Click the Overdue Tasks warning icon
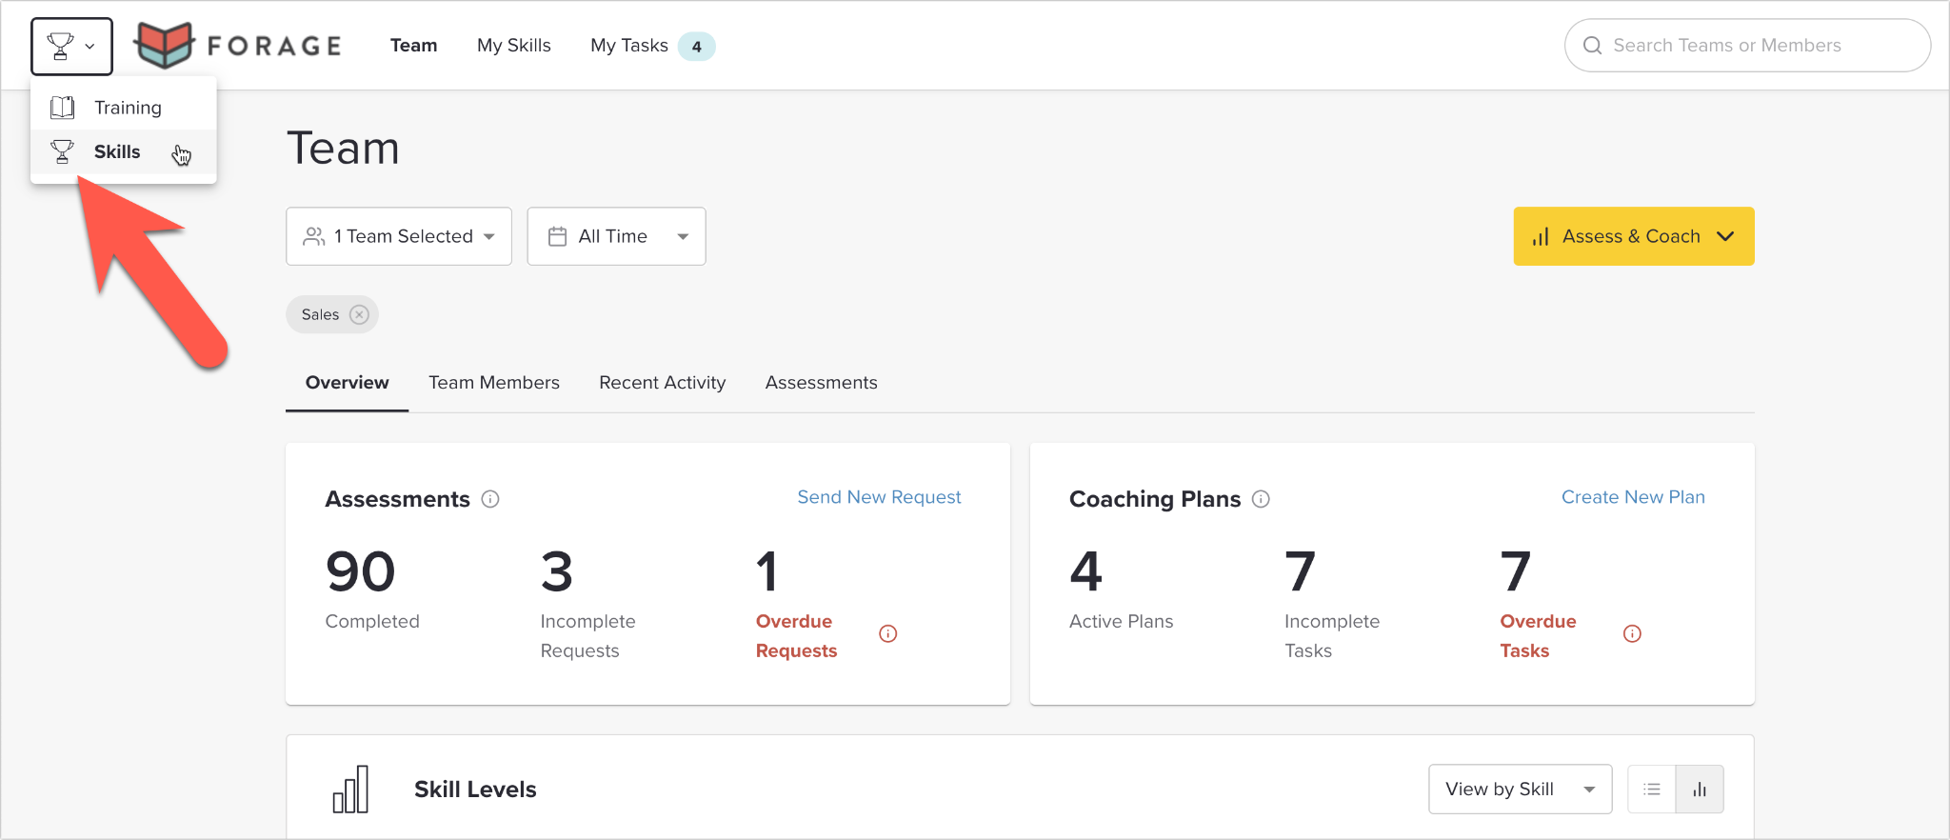The height and width of the screenshot is (840, 1950). [x=1632, y=634]
